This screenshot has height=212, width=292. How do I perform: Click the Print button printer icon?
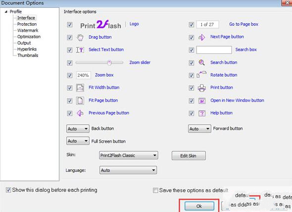[202, 88]
